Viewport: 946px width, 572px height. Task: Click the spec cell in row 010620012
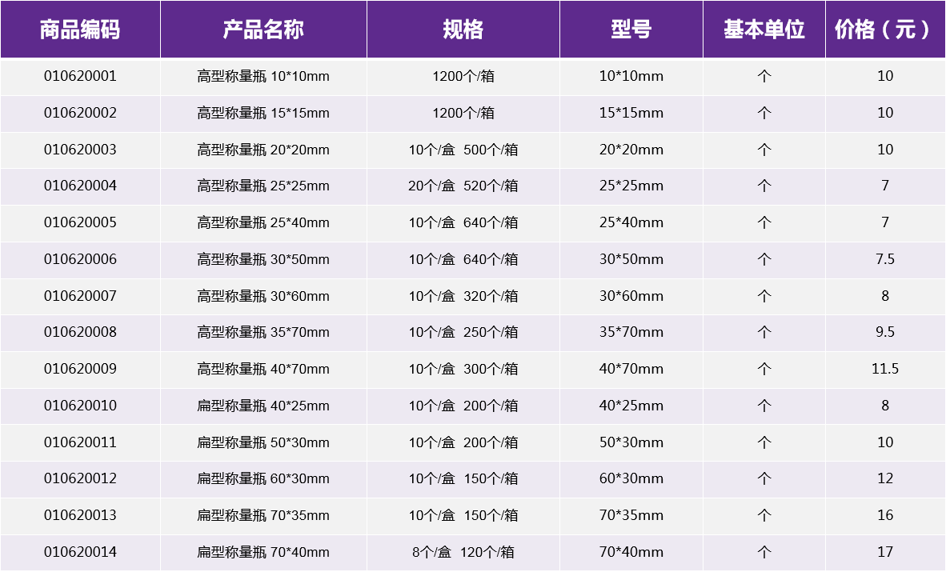click(x=463, y=478)
